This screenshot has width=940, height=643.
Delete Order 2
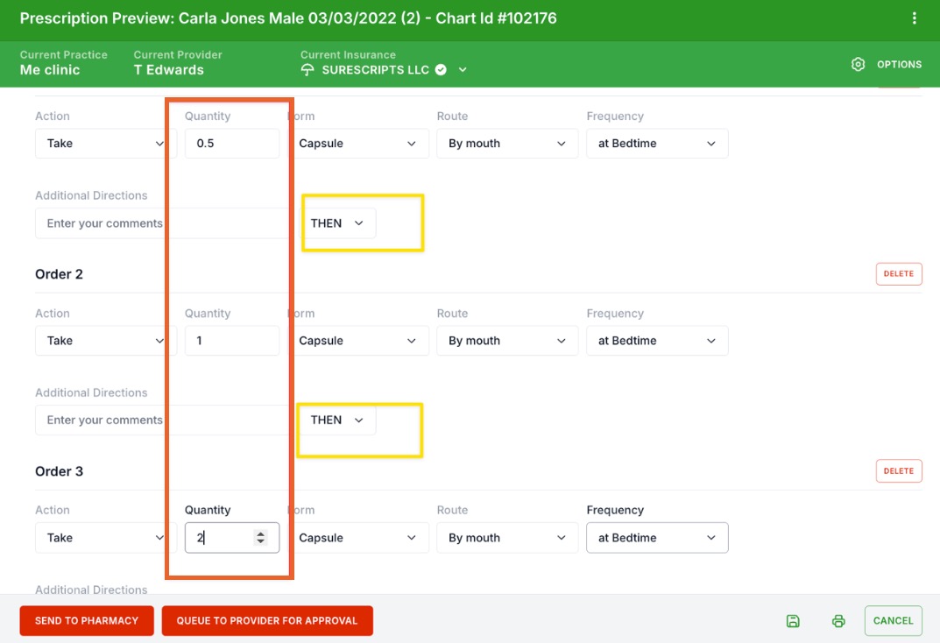899,274
